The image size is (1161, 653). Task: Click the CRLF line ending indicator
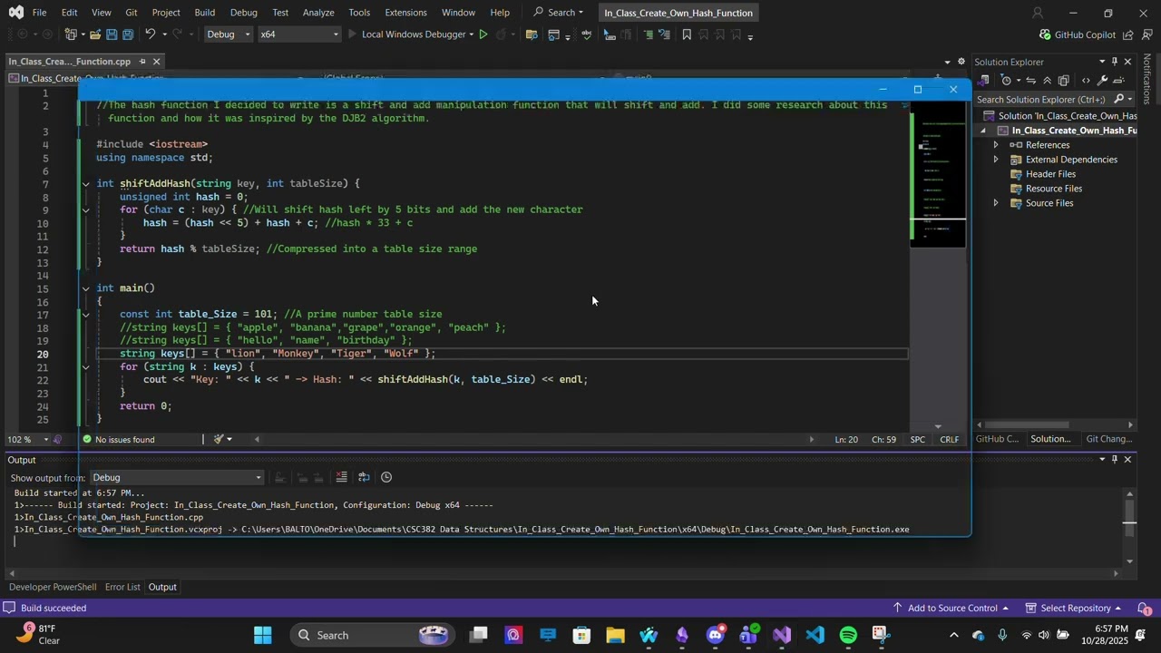pos(949,440)
